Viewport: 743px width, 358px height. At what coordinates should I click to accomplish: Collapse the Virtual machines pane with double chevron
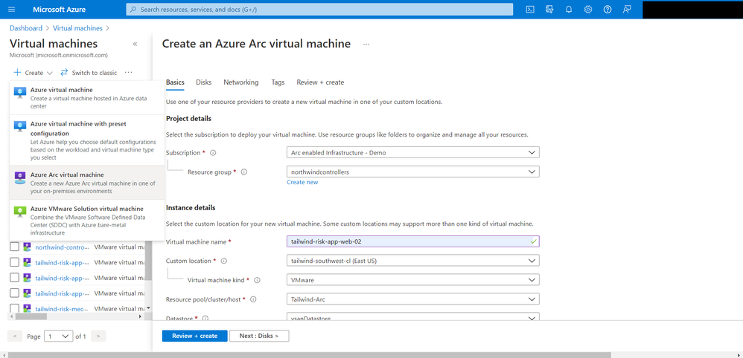pos(135,44)
